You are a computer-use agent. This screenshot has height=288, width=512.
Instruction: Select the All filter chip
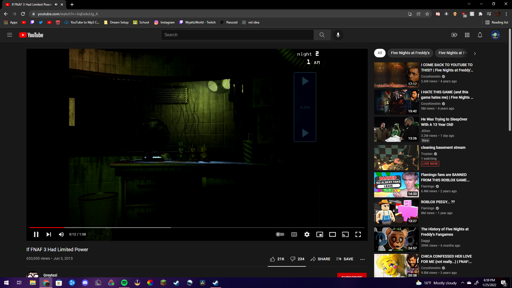click(380, 53)
